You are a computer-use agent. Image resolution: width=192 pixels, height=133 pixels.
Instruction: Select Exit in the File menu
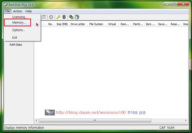pyautogui.click(x=15, y=38)
